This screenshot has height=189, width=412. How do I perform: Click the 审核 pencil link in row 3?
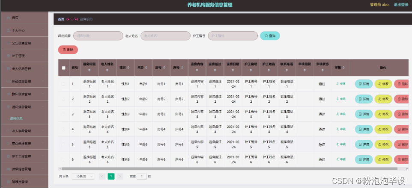(x=341, y=114)
